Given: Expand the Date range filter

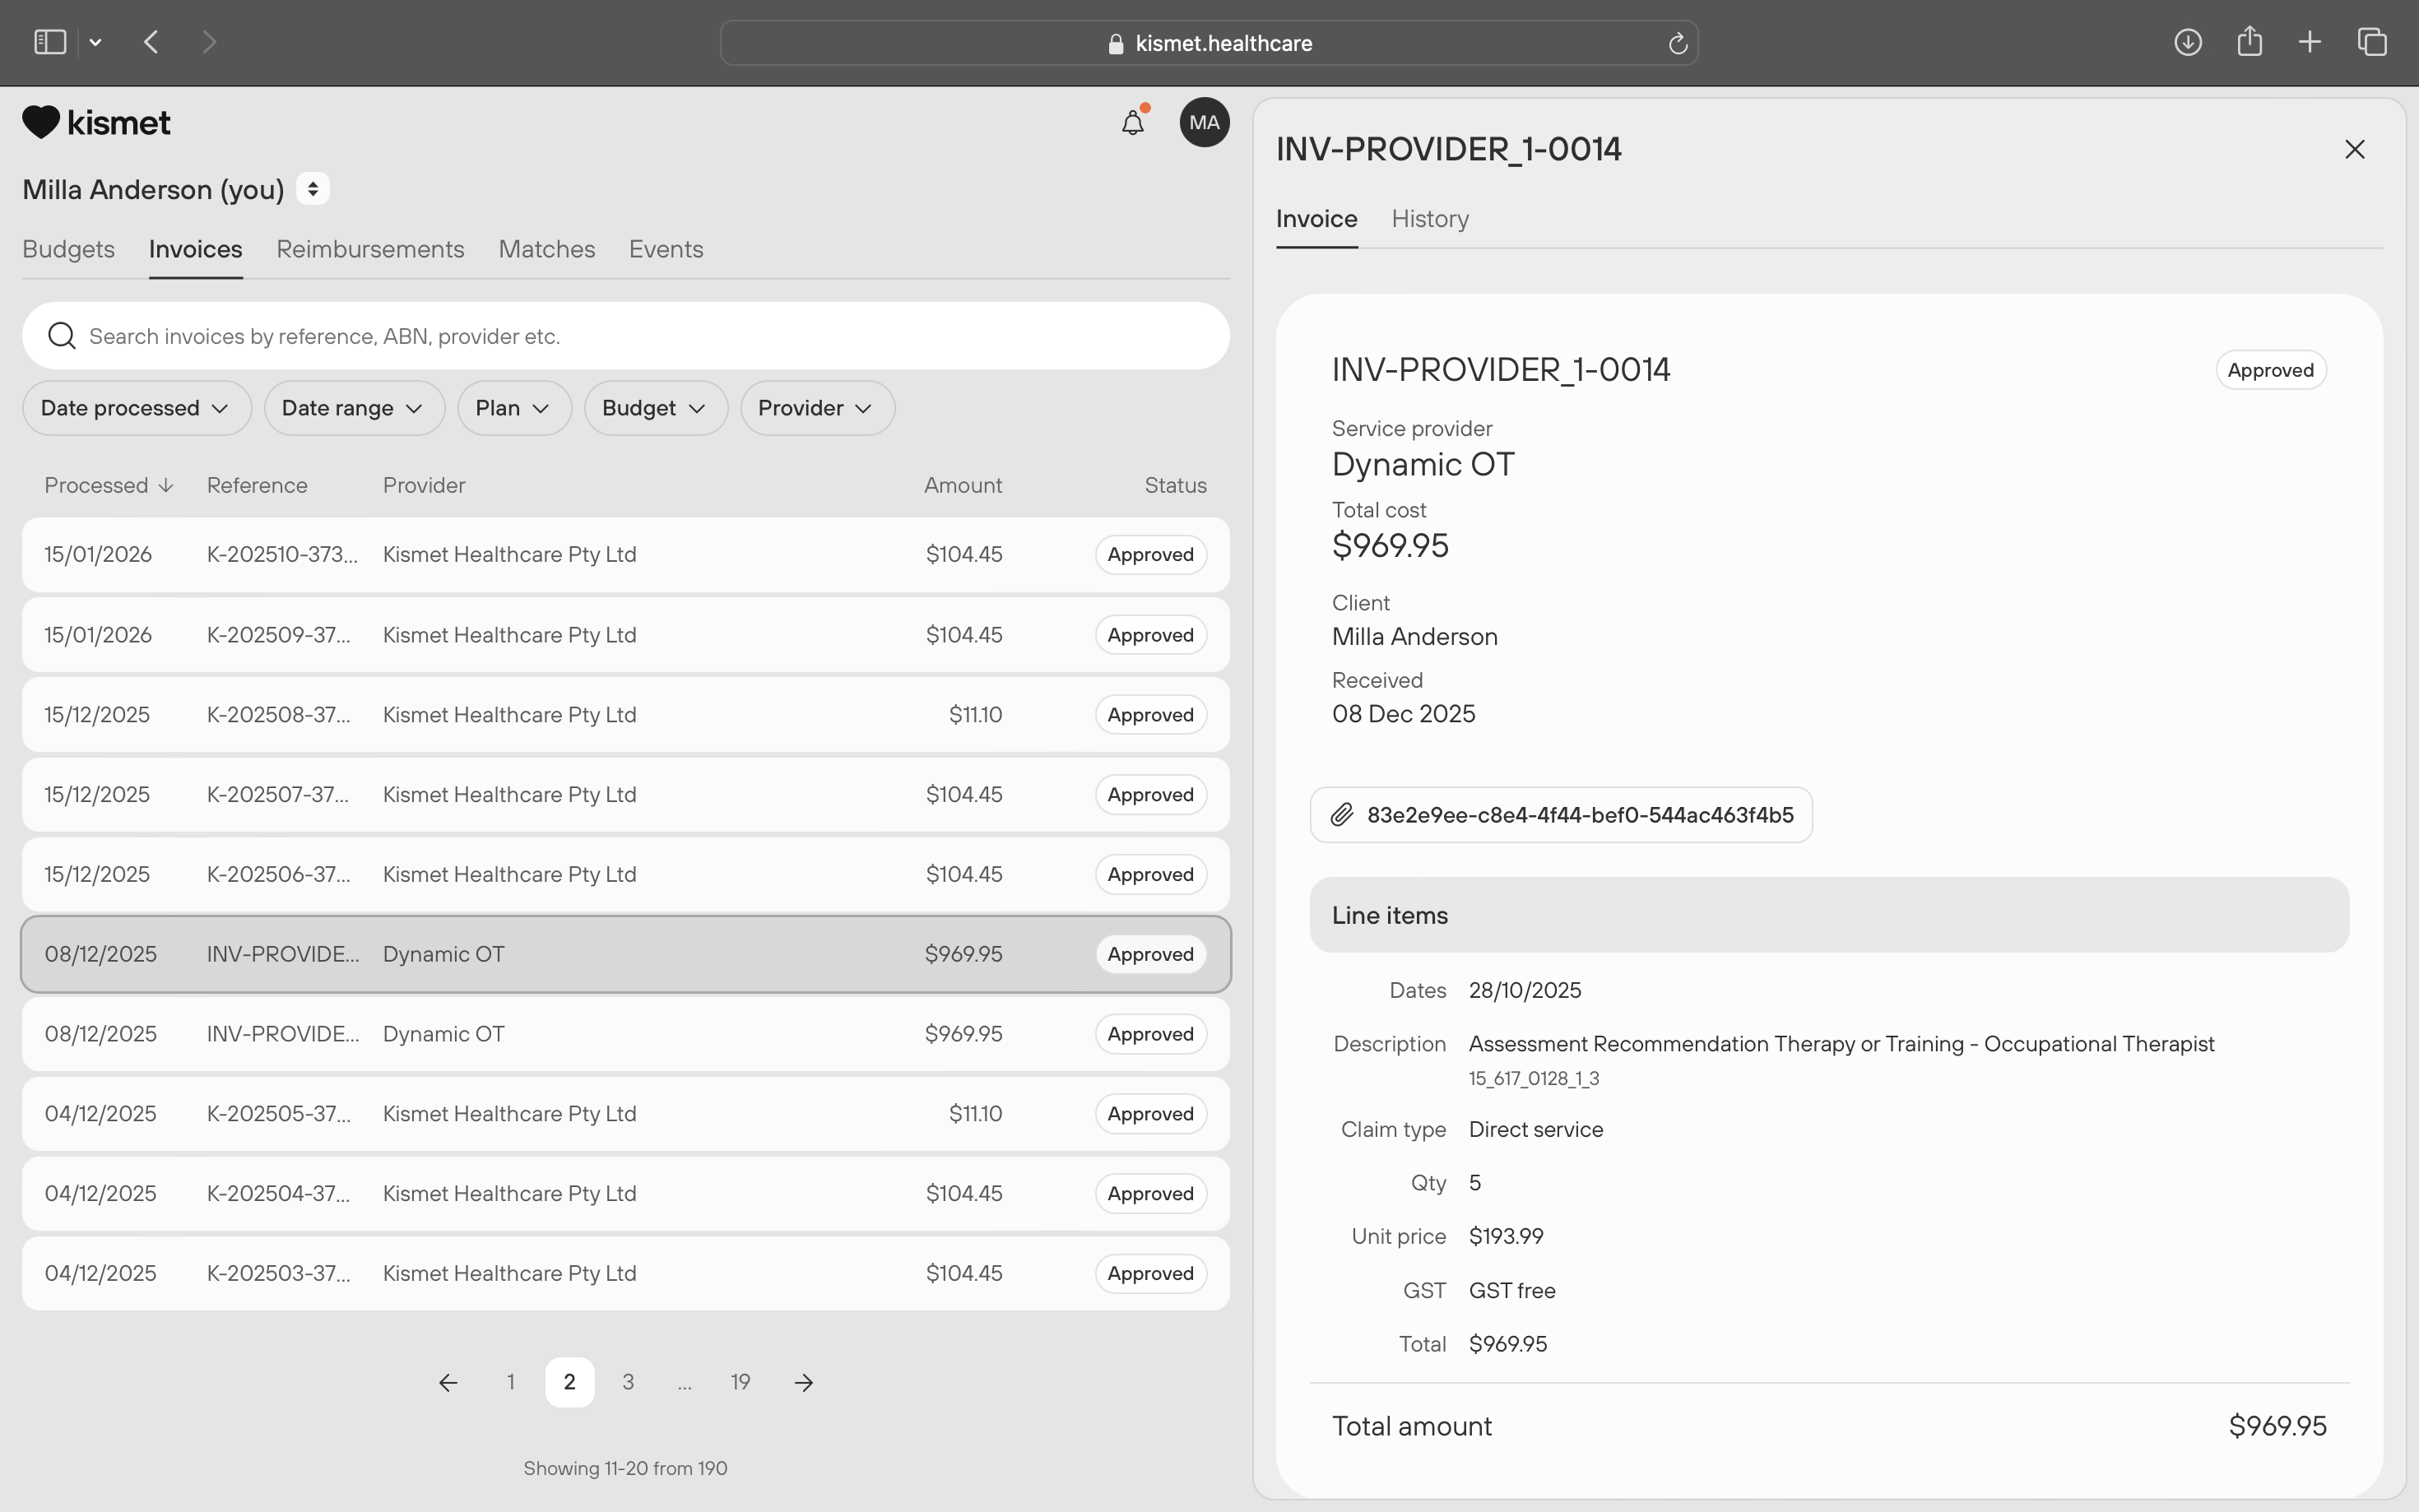Looking at the screenshot, I should click(x=353, y=408).
